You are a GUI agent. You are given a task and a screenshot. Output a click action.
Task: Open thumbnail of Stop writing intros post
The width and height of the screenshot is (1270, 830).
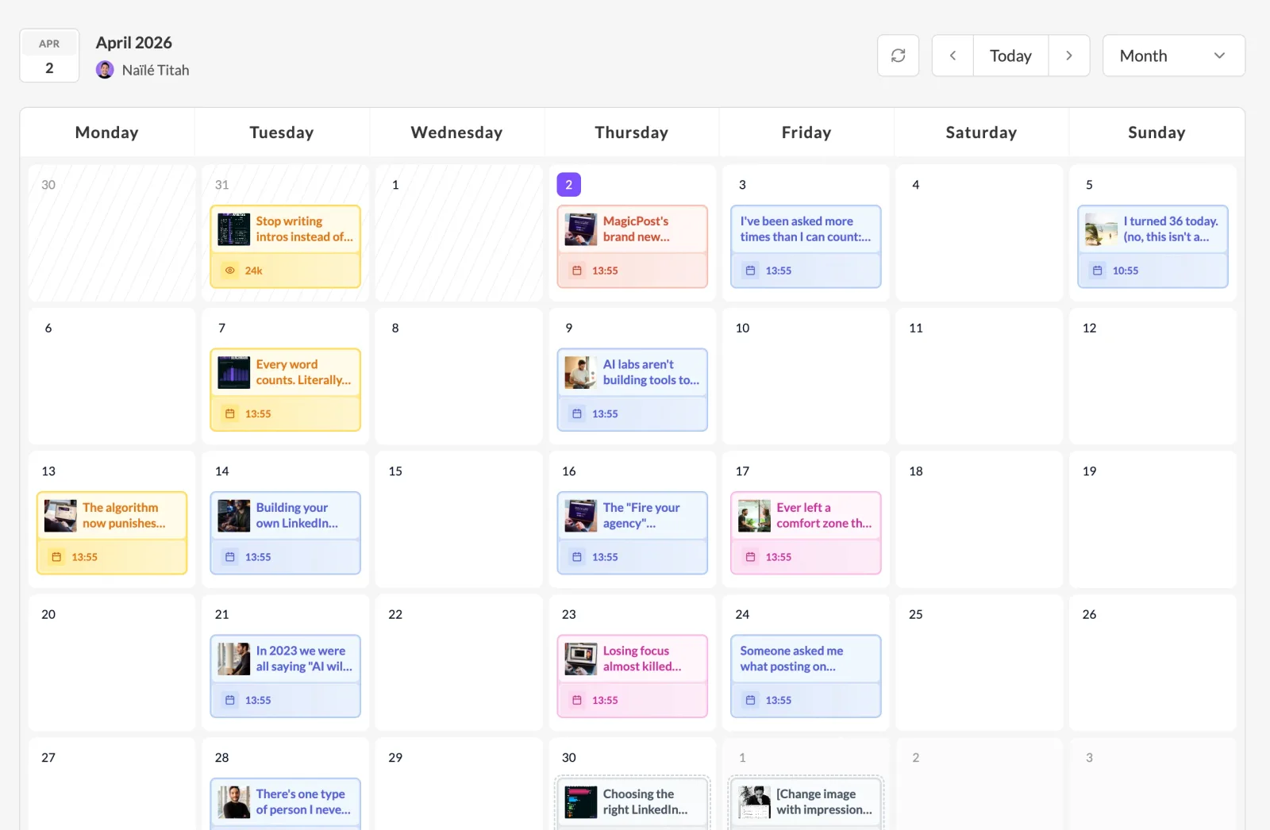pyautogui.click(x=234, y=229)
